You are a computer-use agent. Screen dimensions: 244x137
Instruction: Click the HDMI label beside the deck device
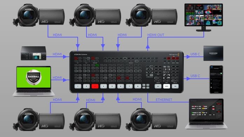point(57,54)
